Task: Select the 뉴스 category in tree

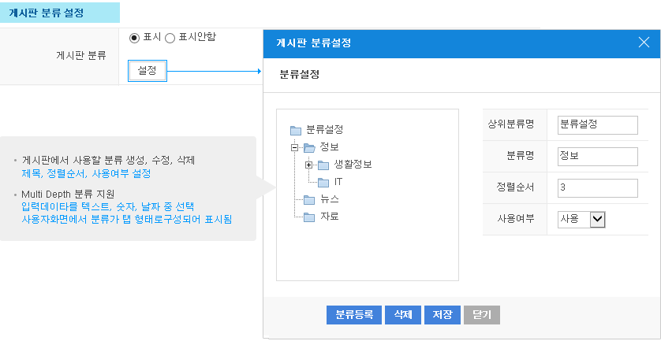Action: tap(329, 199)
